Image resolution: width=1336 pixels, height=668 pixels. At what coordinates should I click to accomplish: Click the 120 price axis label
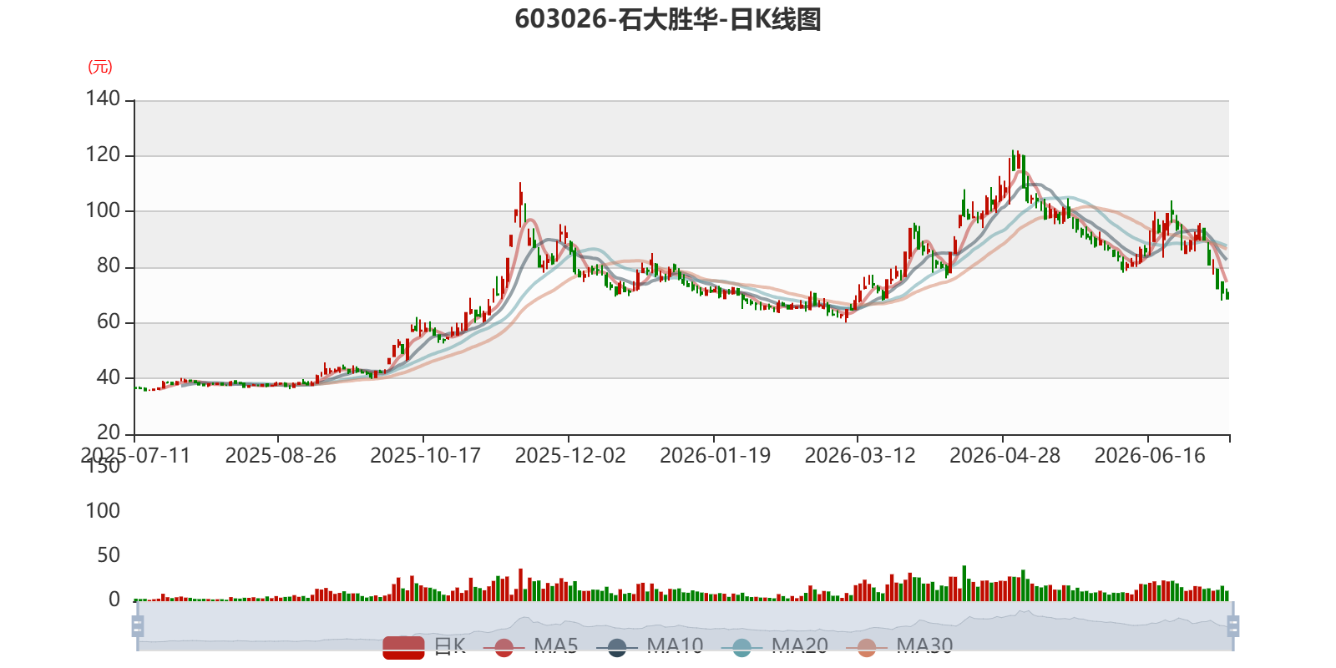pyautogui.click(x=103, y=154)
